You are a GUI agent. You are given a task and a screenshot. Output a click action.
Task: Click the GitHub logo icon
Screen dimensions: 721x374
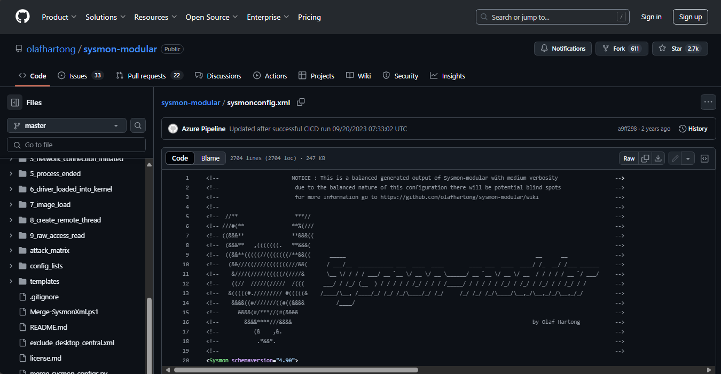pyautogui.click(x=22, y=17)
